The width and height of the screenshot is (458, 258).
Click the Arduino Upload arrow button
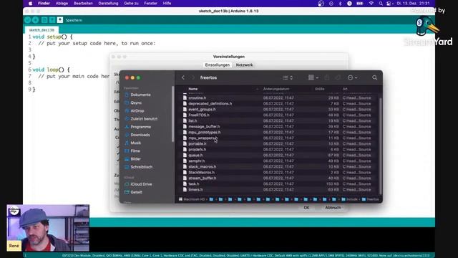[35, 20]
